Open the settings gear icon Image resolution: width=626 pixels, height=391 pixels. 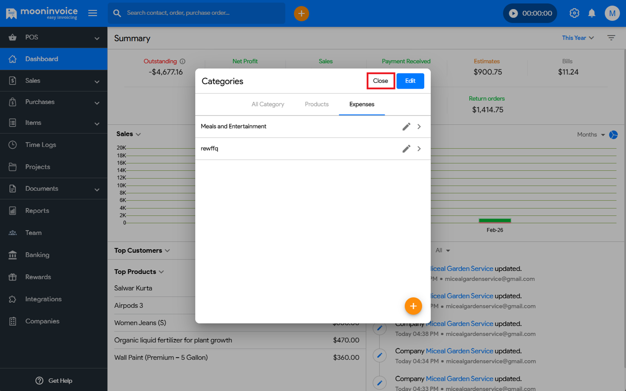click(x=574, y=13)
